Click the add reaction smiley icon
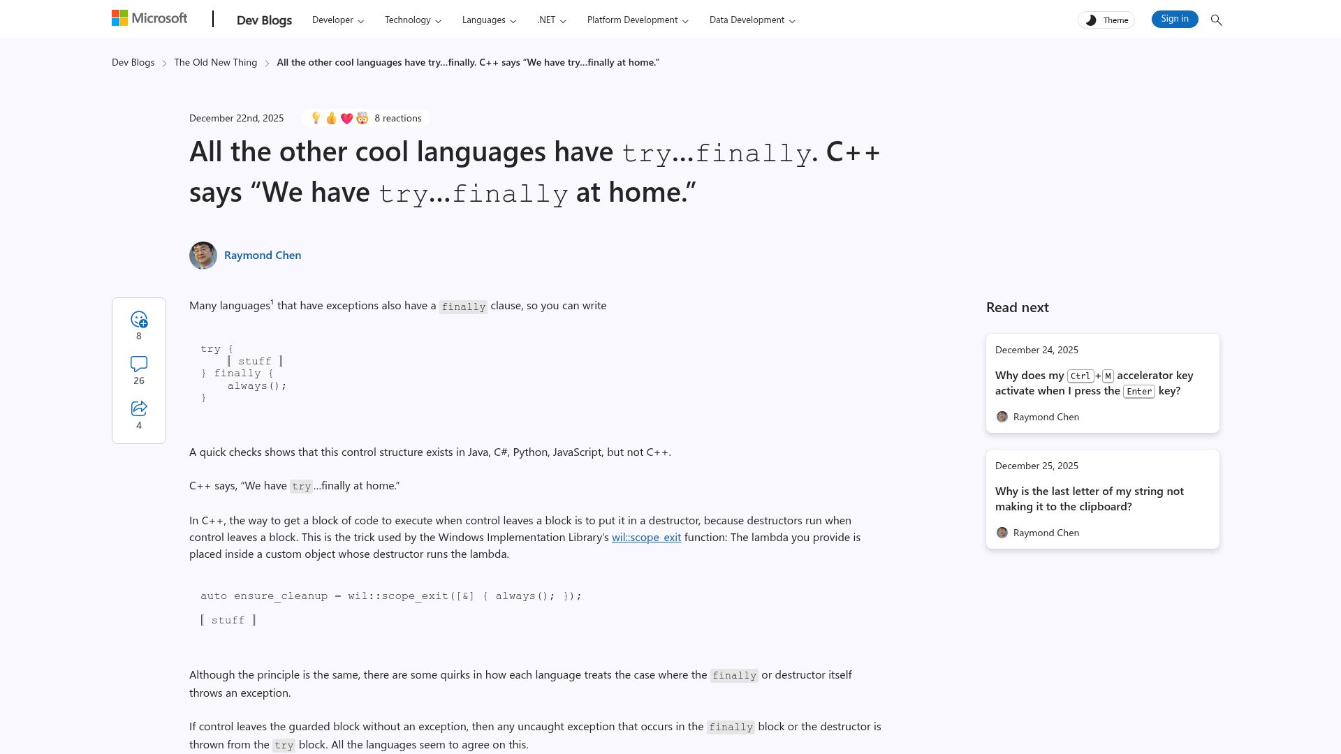Image resolution: width=1341 pixels, height=754 pixels. [139, 319]
